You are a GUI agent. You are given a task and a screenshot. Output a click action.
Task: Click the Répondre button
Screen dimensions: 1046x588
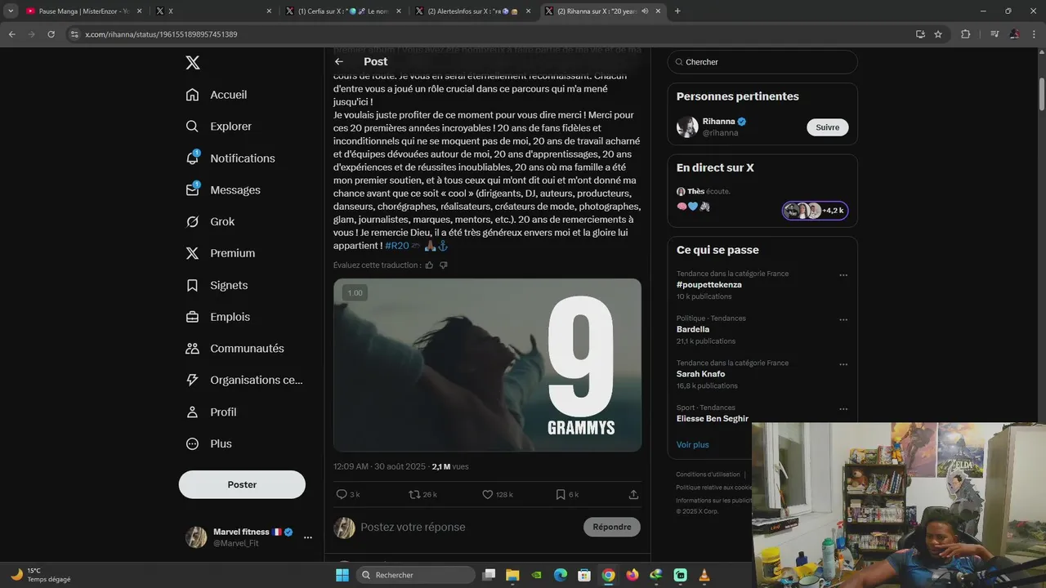612,527
